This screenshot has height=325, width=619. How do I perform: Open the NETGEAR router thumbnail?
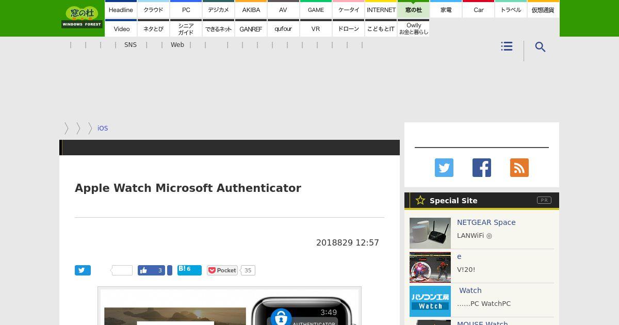(430, 233)
